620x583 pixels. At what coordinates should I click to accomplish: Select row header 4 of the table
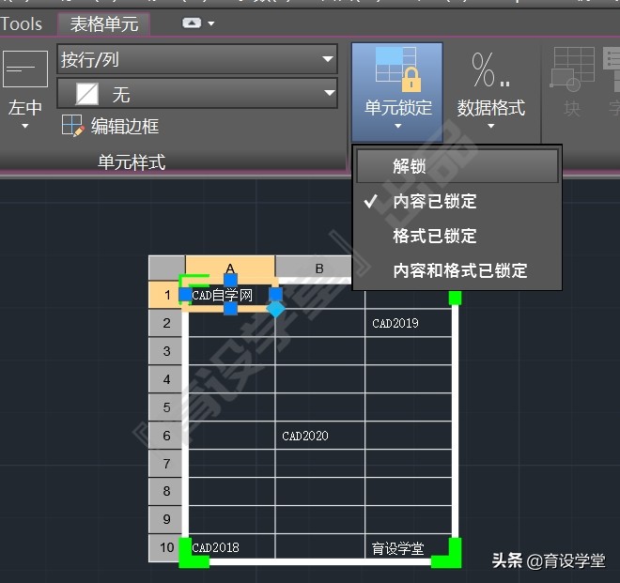166,379
